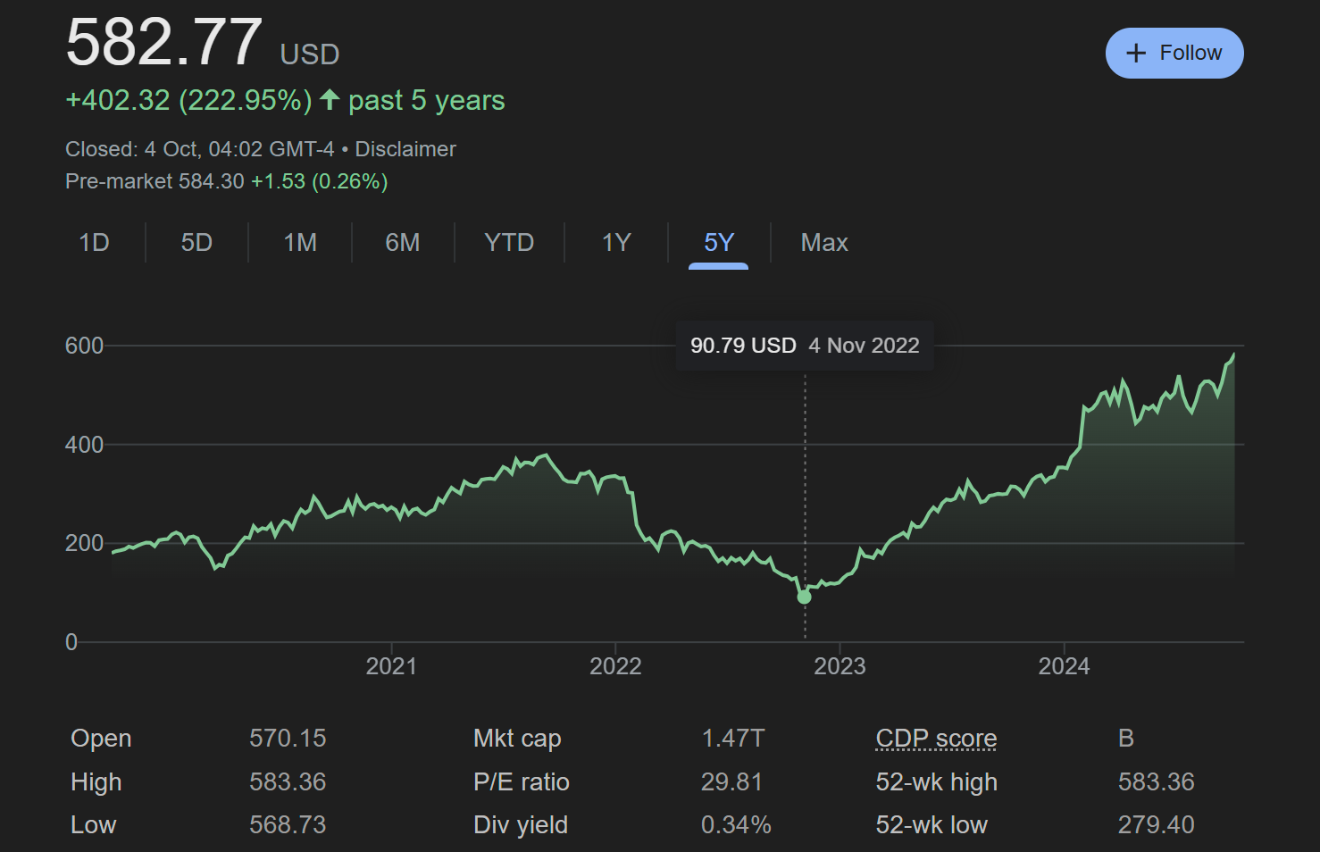The height and width of the screenshot is (852, 1320).
Task: Show the 1M price chart
Action: 300,243
